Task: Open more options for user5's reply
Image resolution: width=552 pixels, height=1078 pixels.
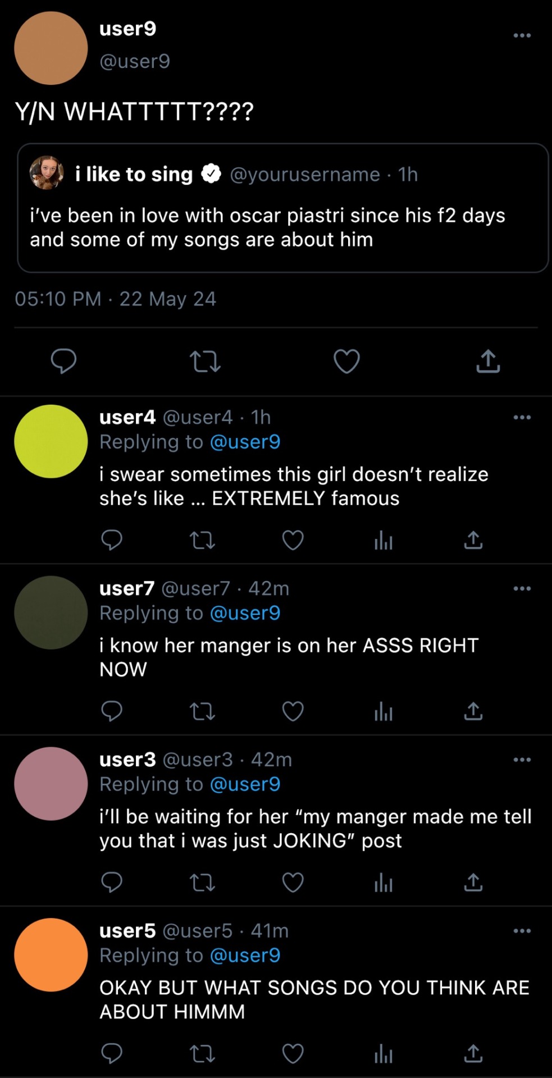Action: (x=522, y=931)
